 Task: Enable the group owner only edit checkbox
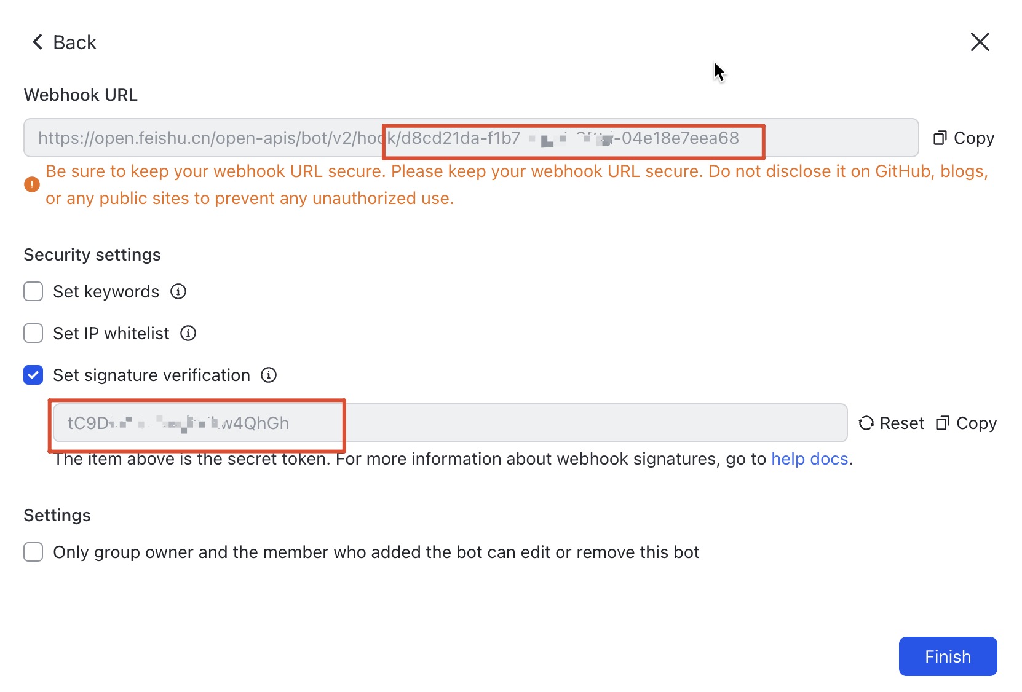(33, 552)
